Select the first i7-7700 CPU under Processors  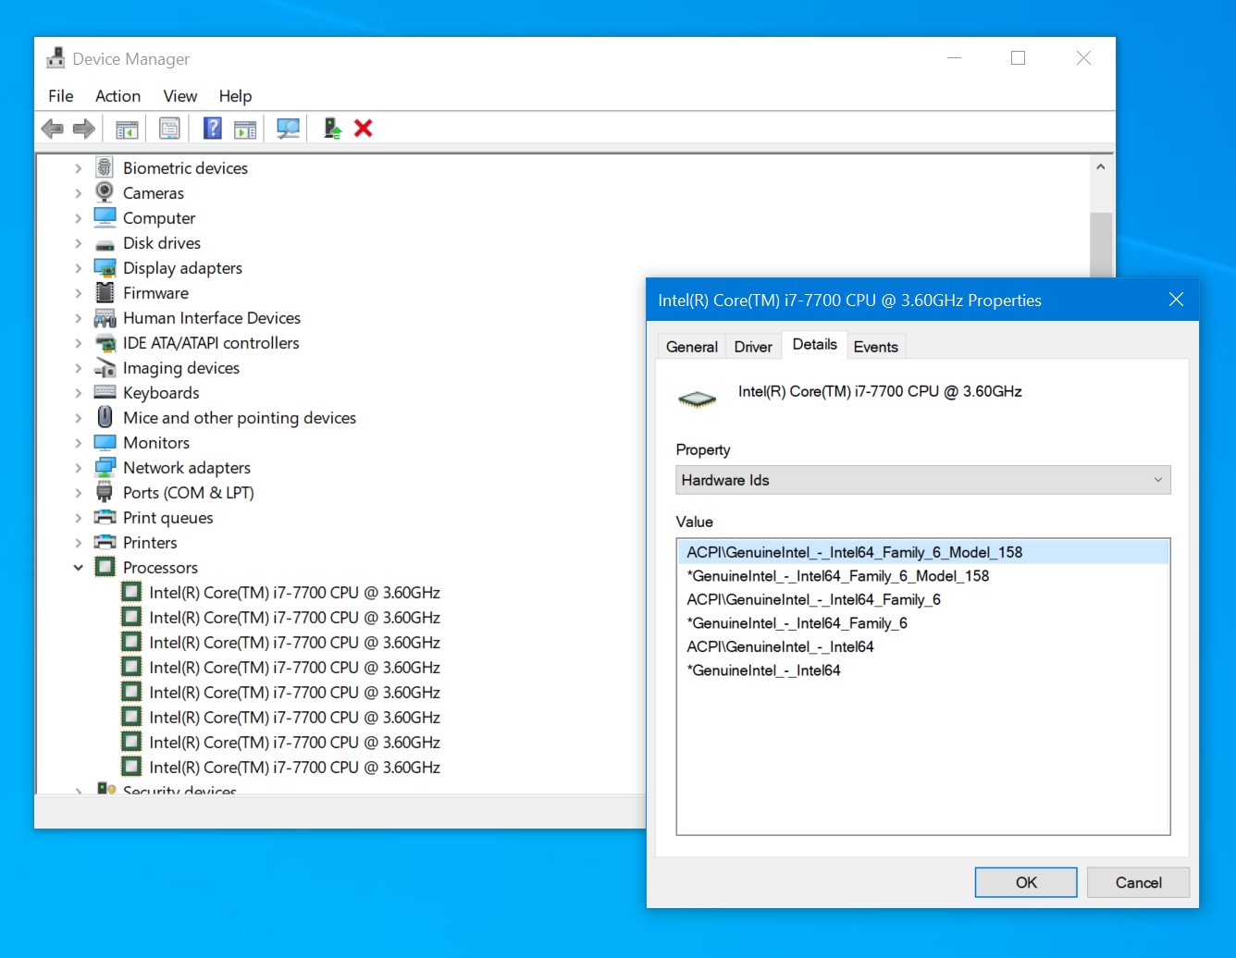[x=294, y=592]
